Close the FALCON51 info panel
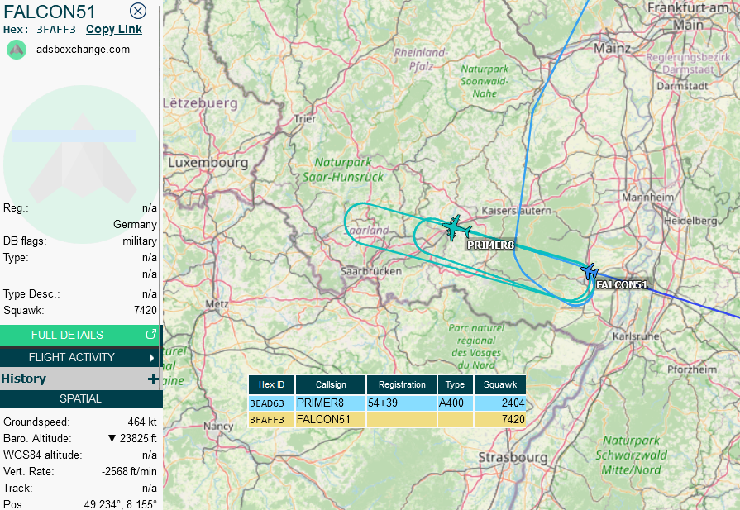 (138, 11)
